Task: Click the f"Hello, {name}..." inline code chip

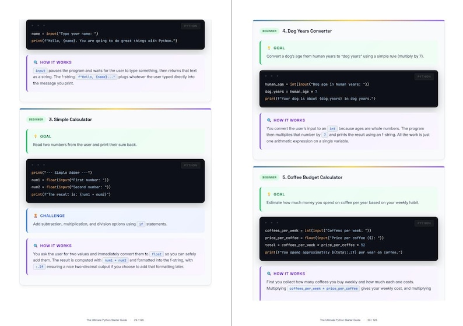Action: coord(97,77)
